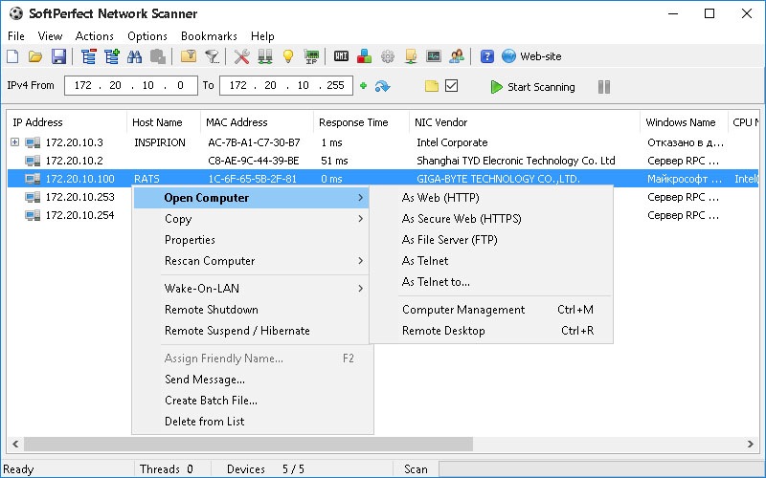Click the last octet 255 in the To field
Screen dimensions: 766x478
pos(335,85)
